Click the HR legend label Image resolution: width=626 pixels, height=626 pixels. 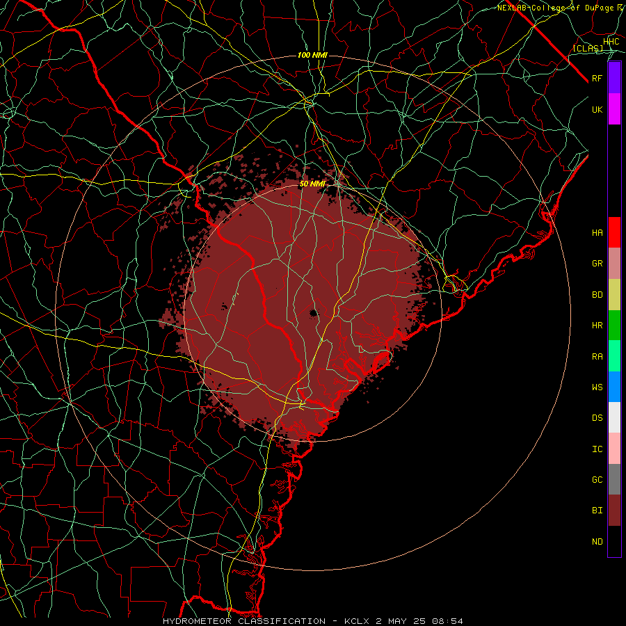[x=597, y=326]
